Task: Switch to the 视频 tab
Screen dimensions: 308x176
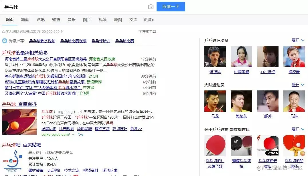Action: 102,20
